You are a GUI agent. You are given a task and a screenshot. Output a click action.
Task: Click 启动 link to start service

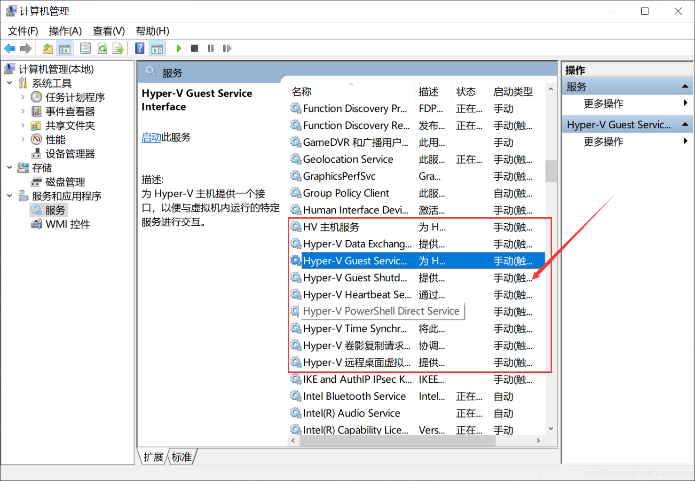[x=151, y=137]
